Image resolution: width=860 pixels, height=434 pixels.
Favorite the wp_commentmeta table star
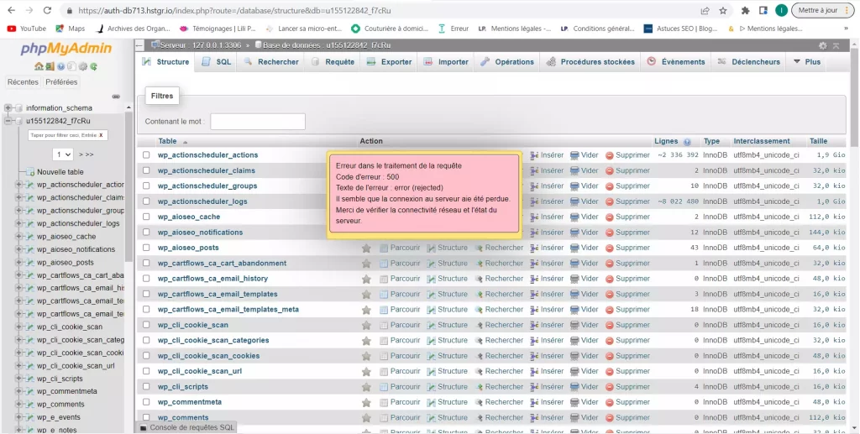pyautogui.click(x=366, y=402)
